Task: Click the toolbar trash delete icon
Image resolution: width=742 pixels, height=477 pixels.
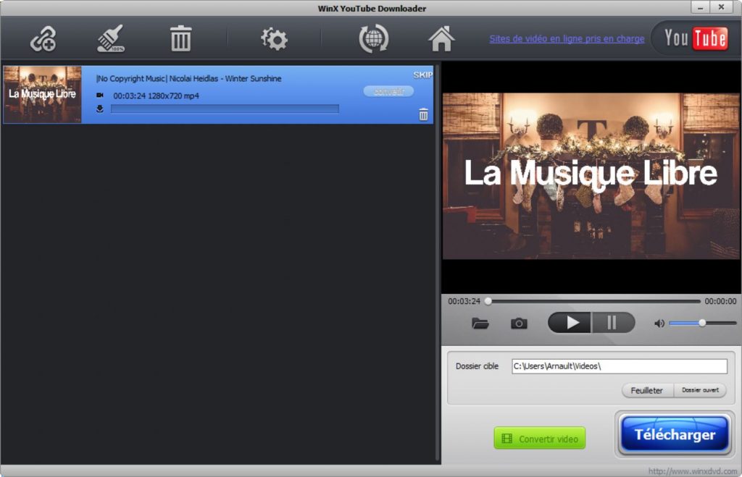Action: point(180,39)
